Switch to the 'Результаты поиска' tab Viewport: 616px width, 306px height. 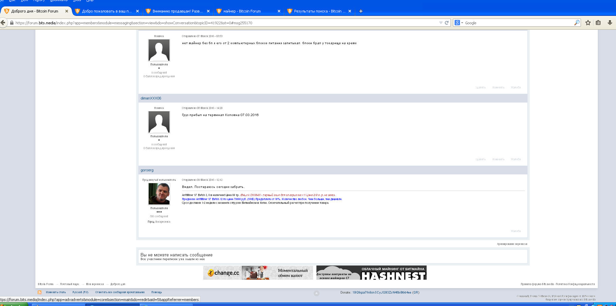pyautogui.click(x=319, y=11)
